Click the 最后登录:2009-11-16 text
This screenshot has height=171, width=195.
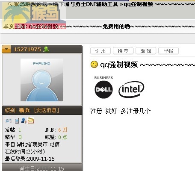tap(30, 159)
